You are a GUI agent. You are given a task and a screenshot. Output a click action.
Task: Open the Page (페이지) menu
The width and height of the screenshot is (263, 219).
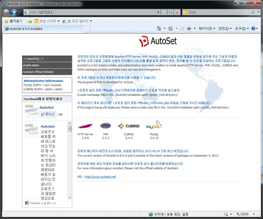click(206, 28)
